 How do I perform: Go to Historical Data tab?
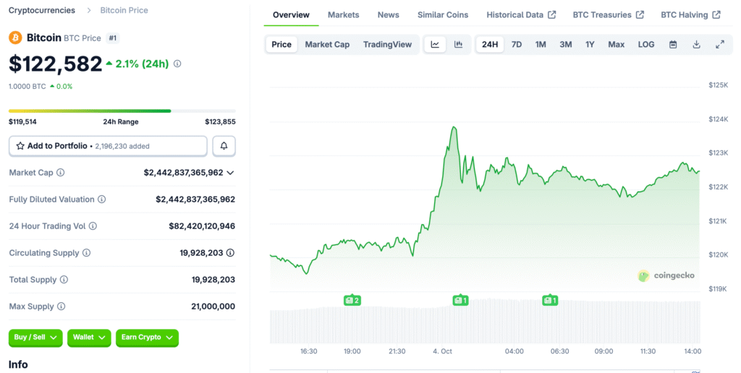pos(520,14)
